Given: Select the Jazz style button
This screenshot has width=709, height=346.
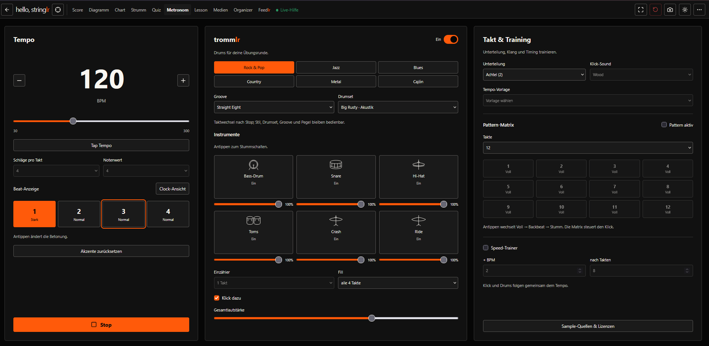Looking at the screenshot, I should pos(336,67).
